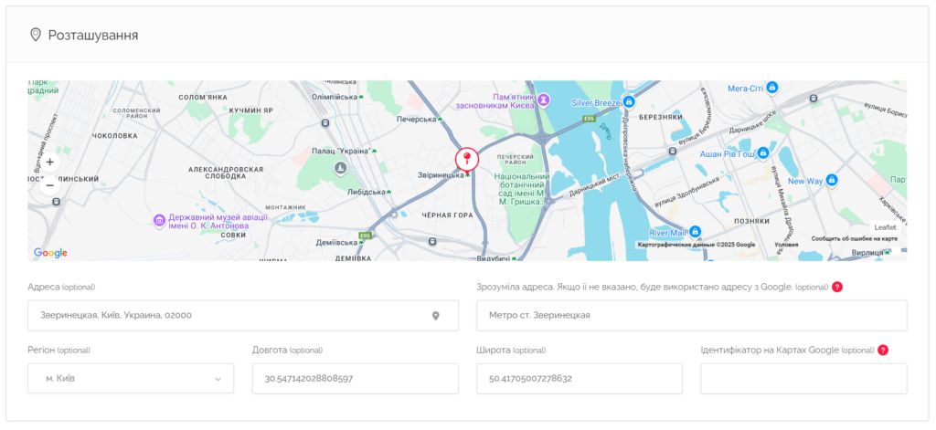This screenshot has height=430, width=936.
Task: Click the АЛЕКСАНДРОВСКАЯ СЛОБОДКА map label
Action: coord(226,173)
